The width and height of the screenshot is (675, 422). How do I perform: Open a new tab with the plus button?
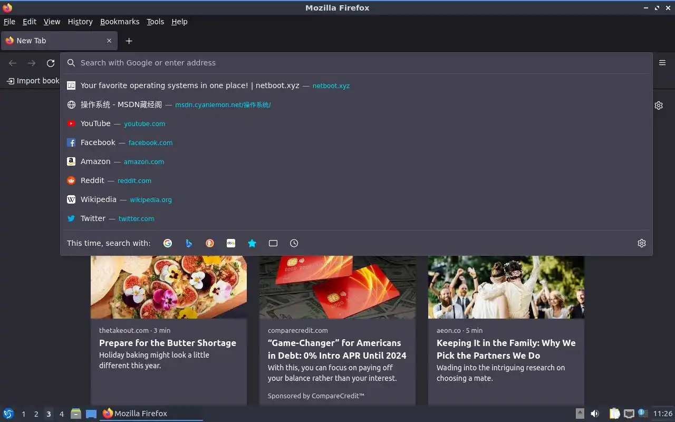pos(129,41)
